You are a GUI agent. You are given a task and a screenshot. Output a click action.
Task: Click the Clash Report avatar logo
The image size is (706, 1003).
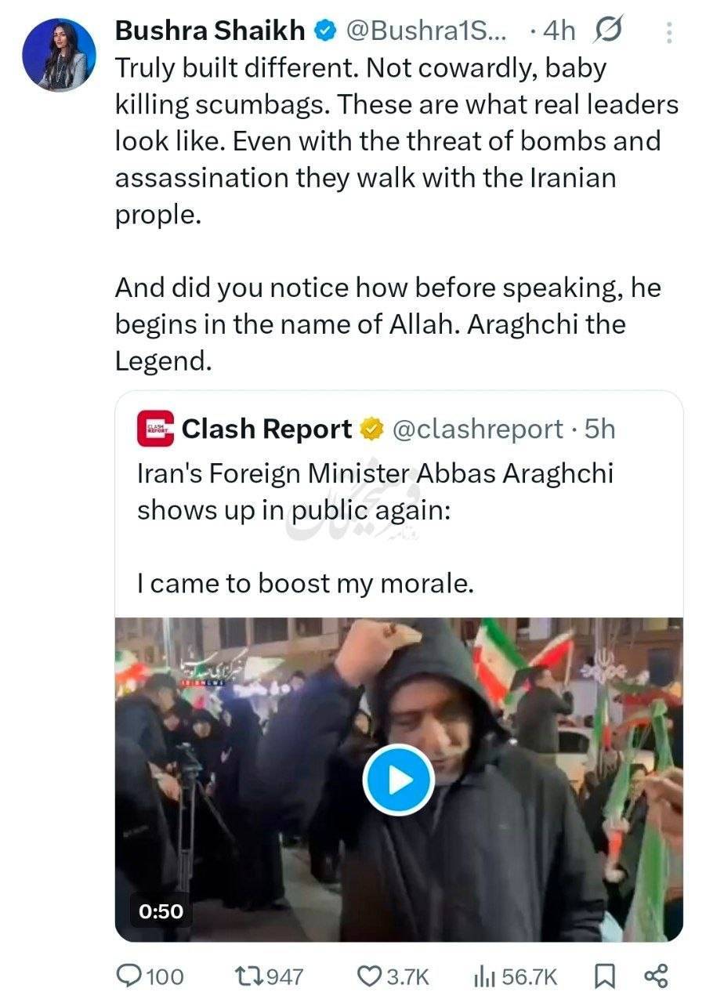pos(155,429)
